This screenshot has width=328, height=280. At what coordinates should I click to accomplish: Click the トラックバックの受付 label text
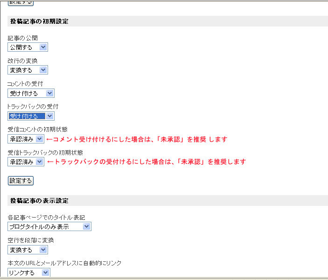click(x=33, y=107)
